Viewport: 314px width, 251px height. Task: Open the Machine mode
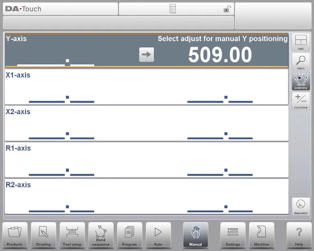(x=261, y=235)
